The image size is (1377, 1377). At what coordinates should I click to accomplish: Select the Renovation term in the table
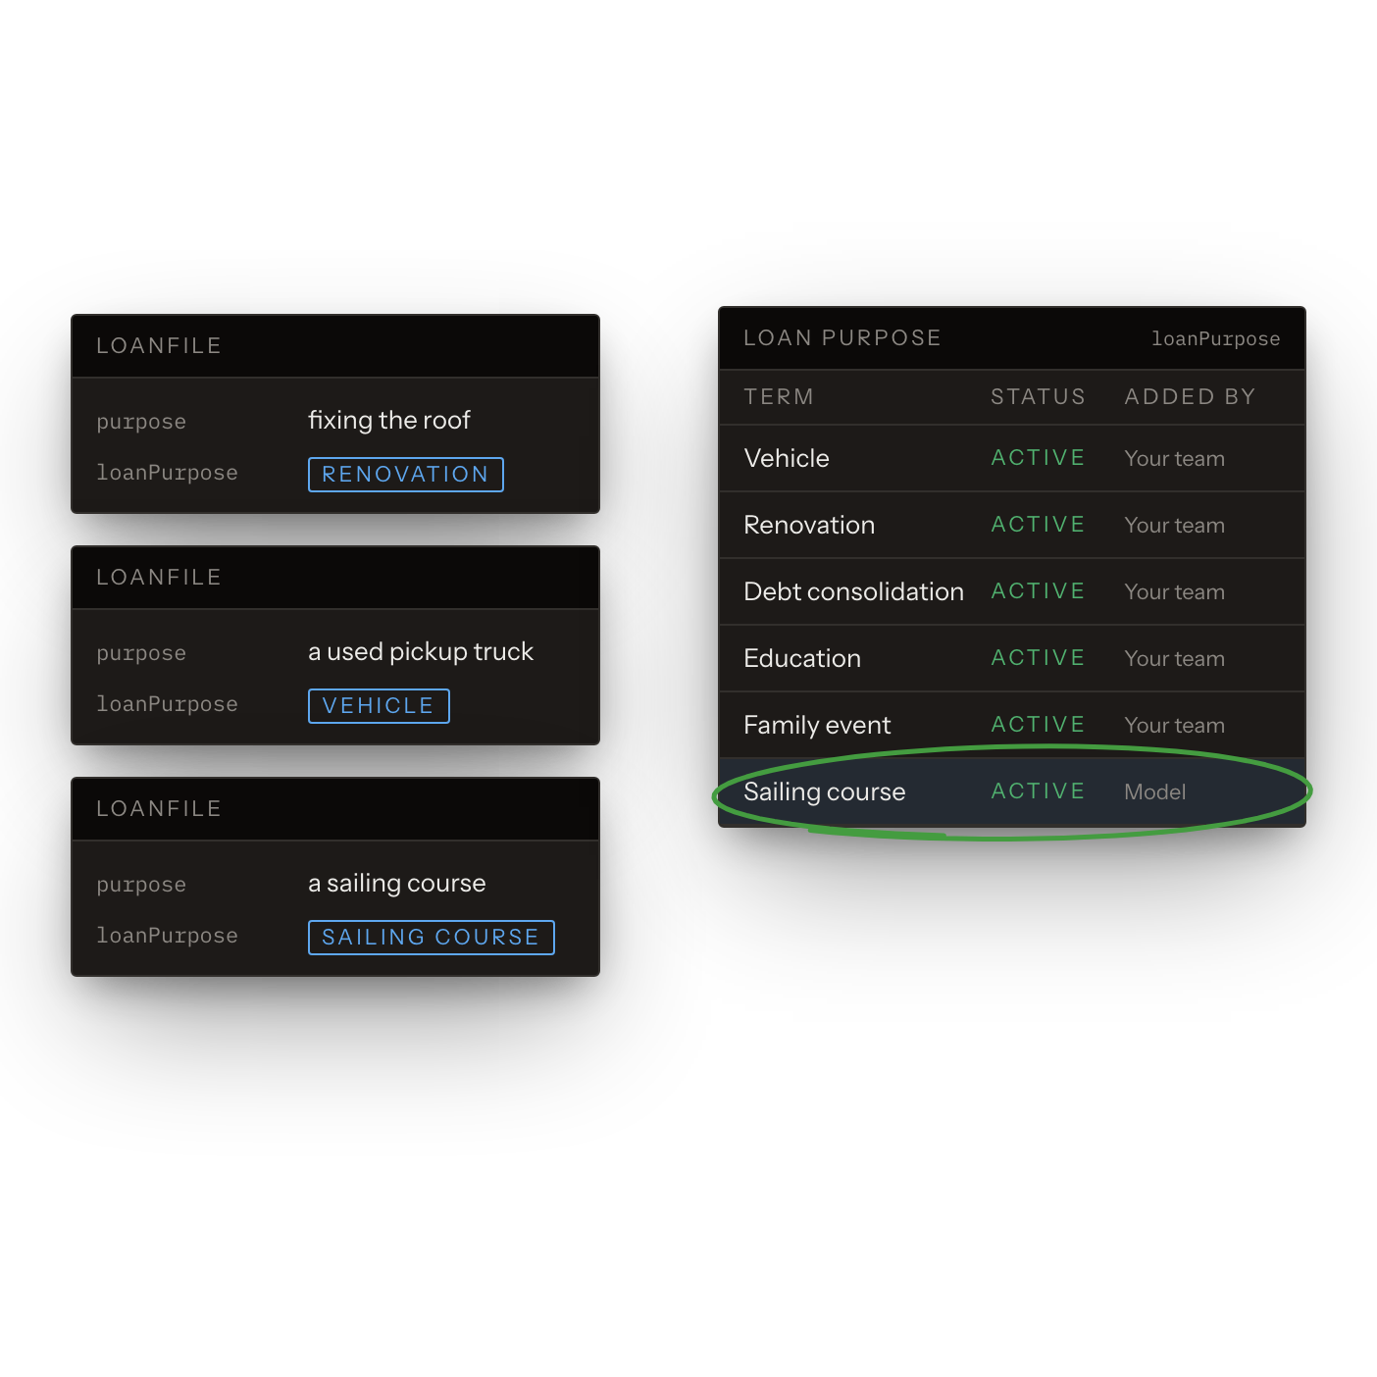(809, 525)
